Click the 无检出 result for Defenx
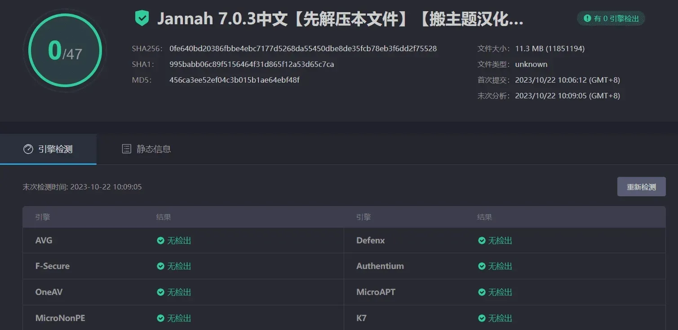 [500, 241]
